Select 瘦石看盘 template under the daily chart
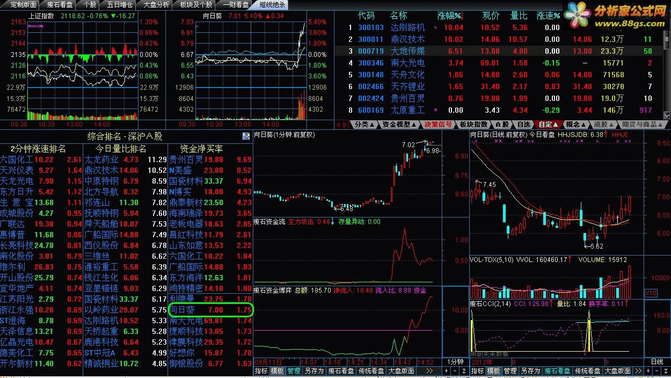The image size is (671, 378). click(557, 371)
